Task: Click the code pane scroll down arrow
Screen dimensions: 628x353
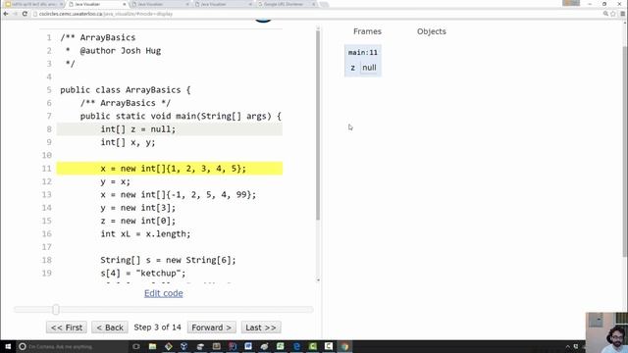Action: pyautogui.click(x=318, y=280)
